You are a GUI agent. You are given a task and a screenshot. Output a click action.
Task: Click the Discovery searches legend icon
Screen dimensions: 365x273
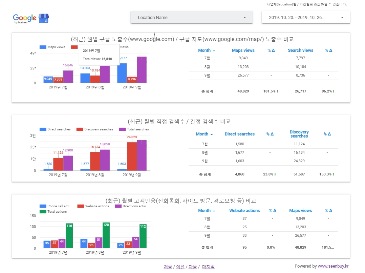click(79, 129)
